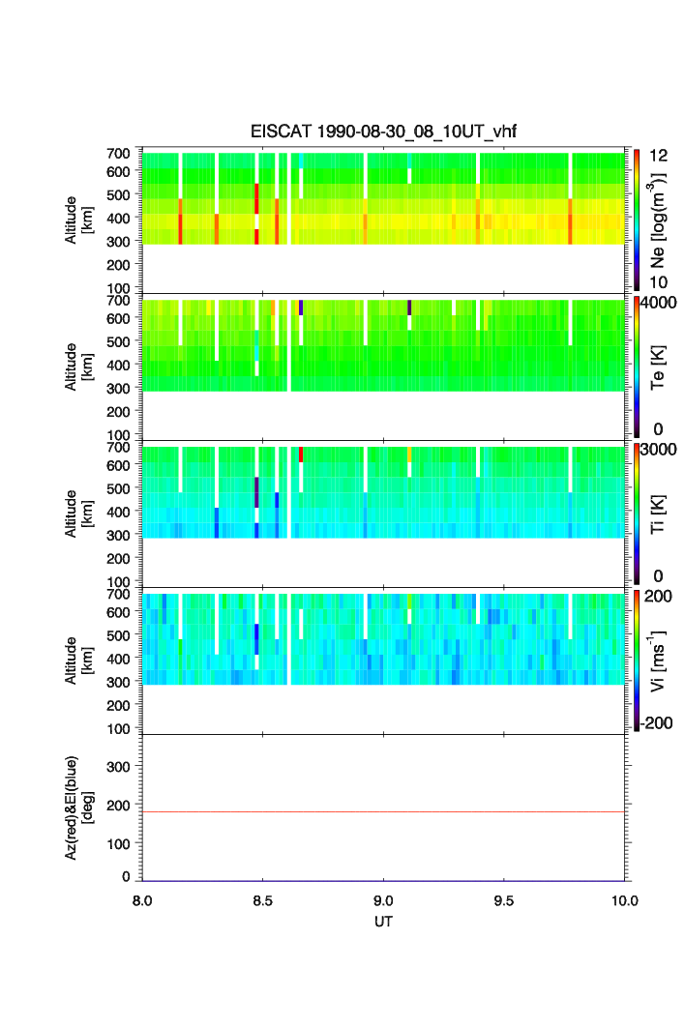Click the 200 label on Vi colorbar
685x1028 pixels.
[658, 596]
